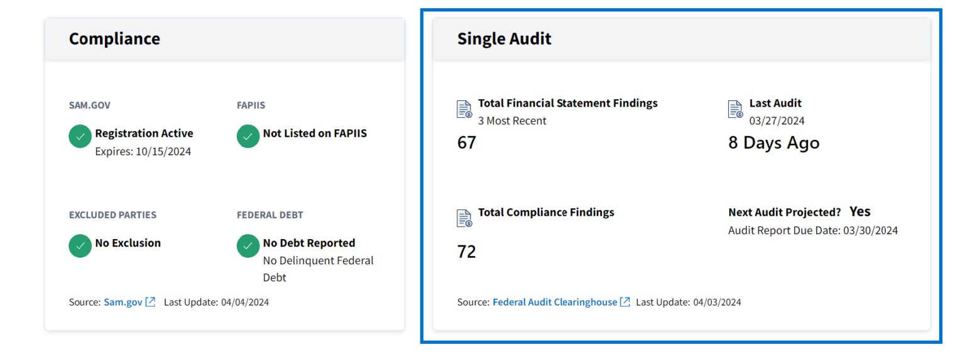Select the Single Audit card header
965x357 pixels.
[504, 39]
